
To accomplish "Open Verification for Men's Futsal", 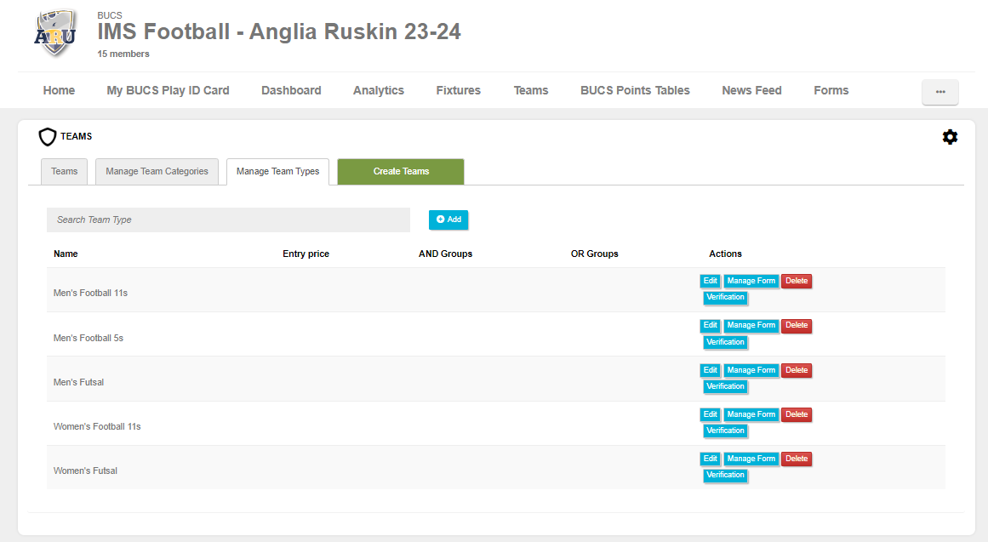I will tap(725, 386).
